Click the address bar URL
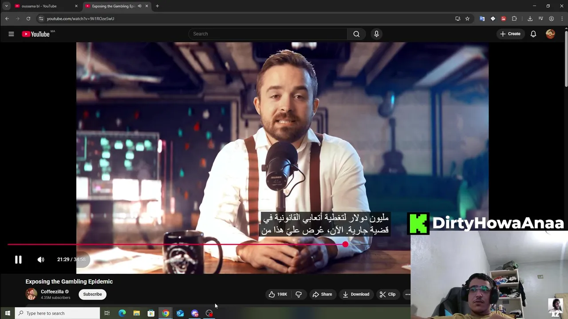568x319 pixels. click(x=80, y=19)
